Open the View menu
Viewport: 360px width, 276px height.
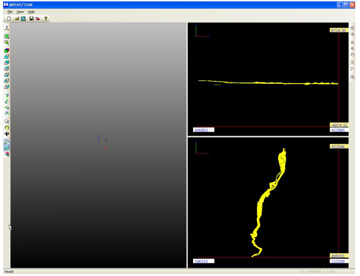click(20, 12)
